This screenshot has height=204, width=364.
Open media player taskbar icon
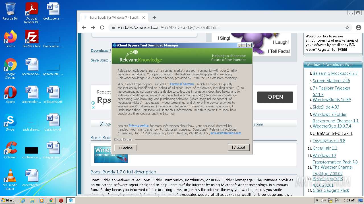click(42, 200)
